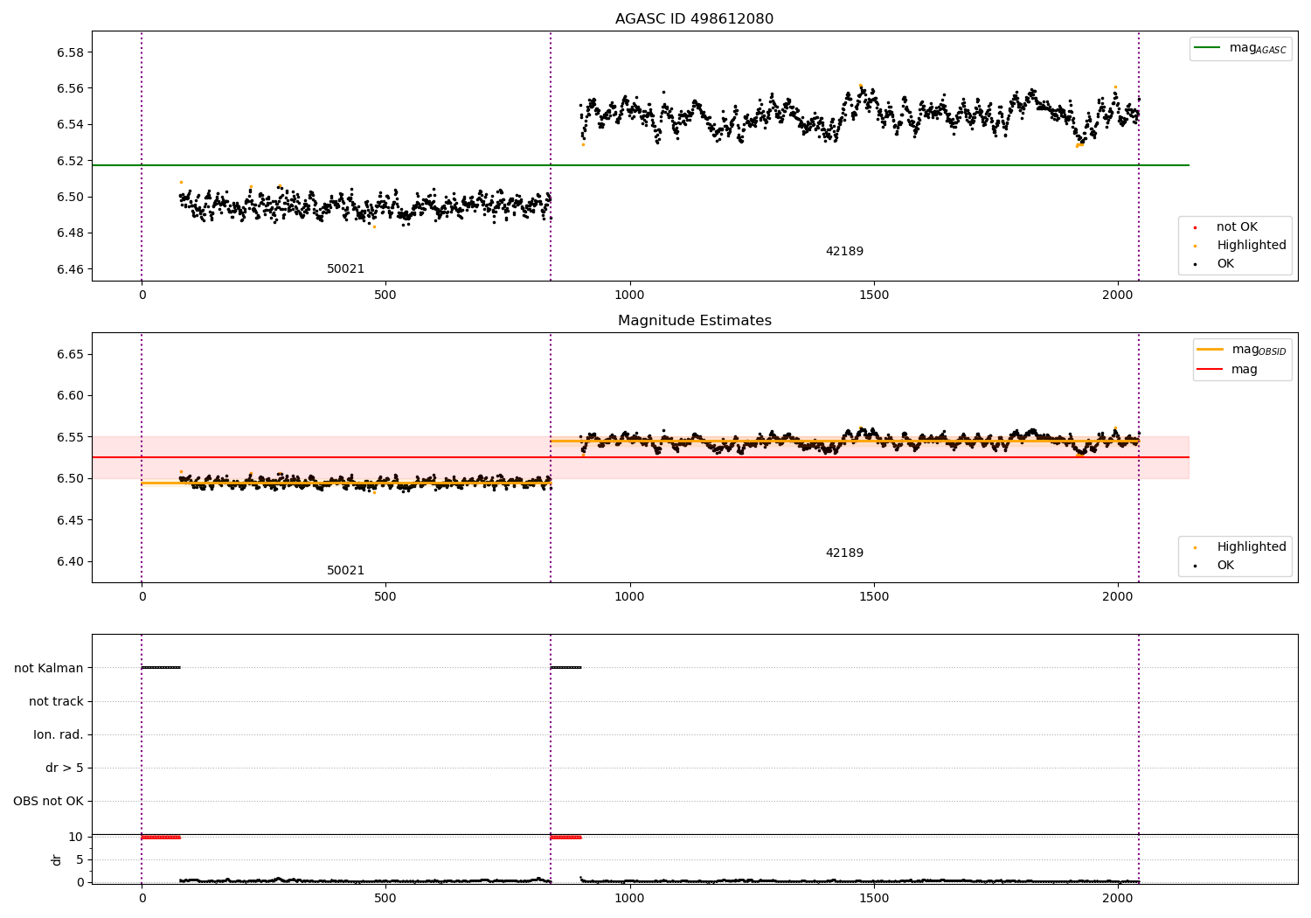Click the '5' tick on the dr axis
Viewport: 1311px width, 918px height.
[x=80, y=859]
